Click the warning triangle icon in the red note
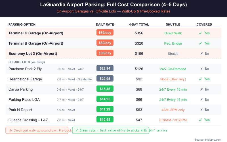 click(x=10, y=130)
